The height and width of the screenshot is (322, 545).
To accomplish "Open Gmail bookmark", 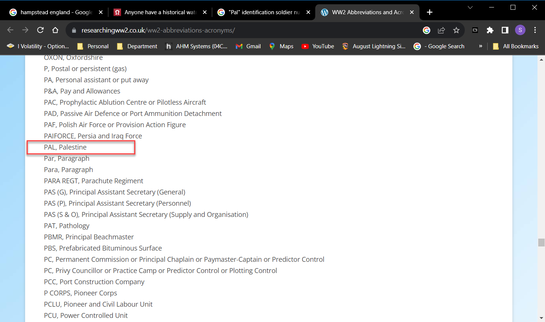I will click(x=248, y=46).
